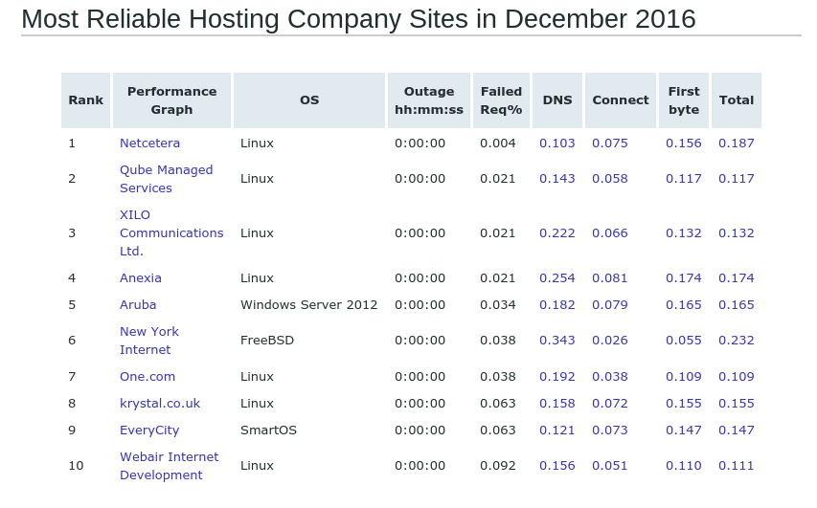Image resolution: width=817 pixels, height=508 pixels.
Task: Click EveryCity DNS value 0.121
Action: click(557, 431)
